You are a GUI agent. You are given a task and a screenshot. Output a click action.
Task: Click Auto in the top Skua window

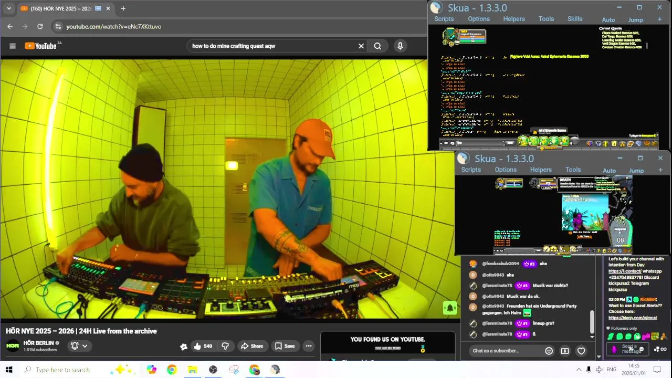608,20
